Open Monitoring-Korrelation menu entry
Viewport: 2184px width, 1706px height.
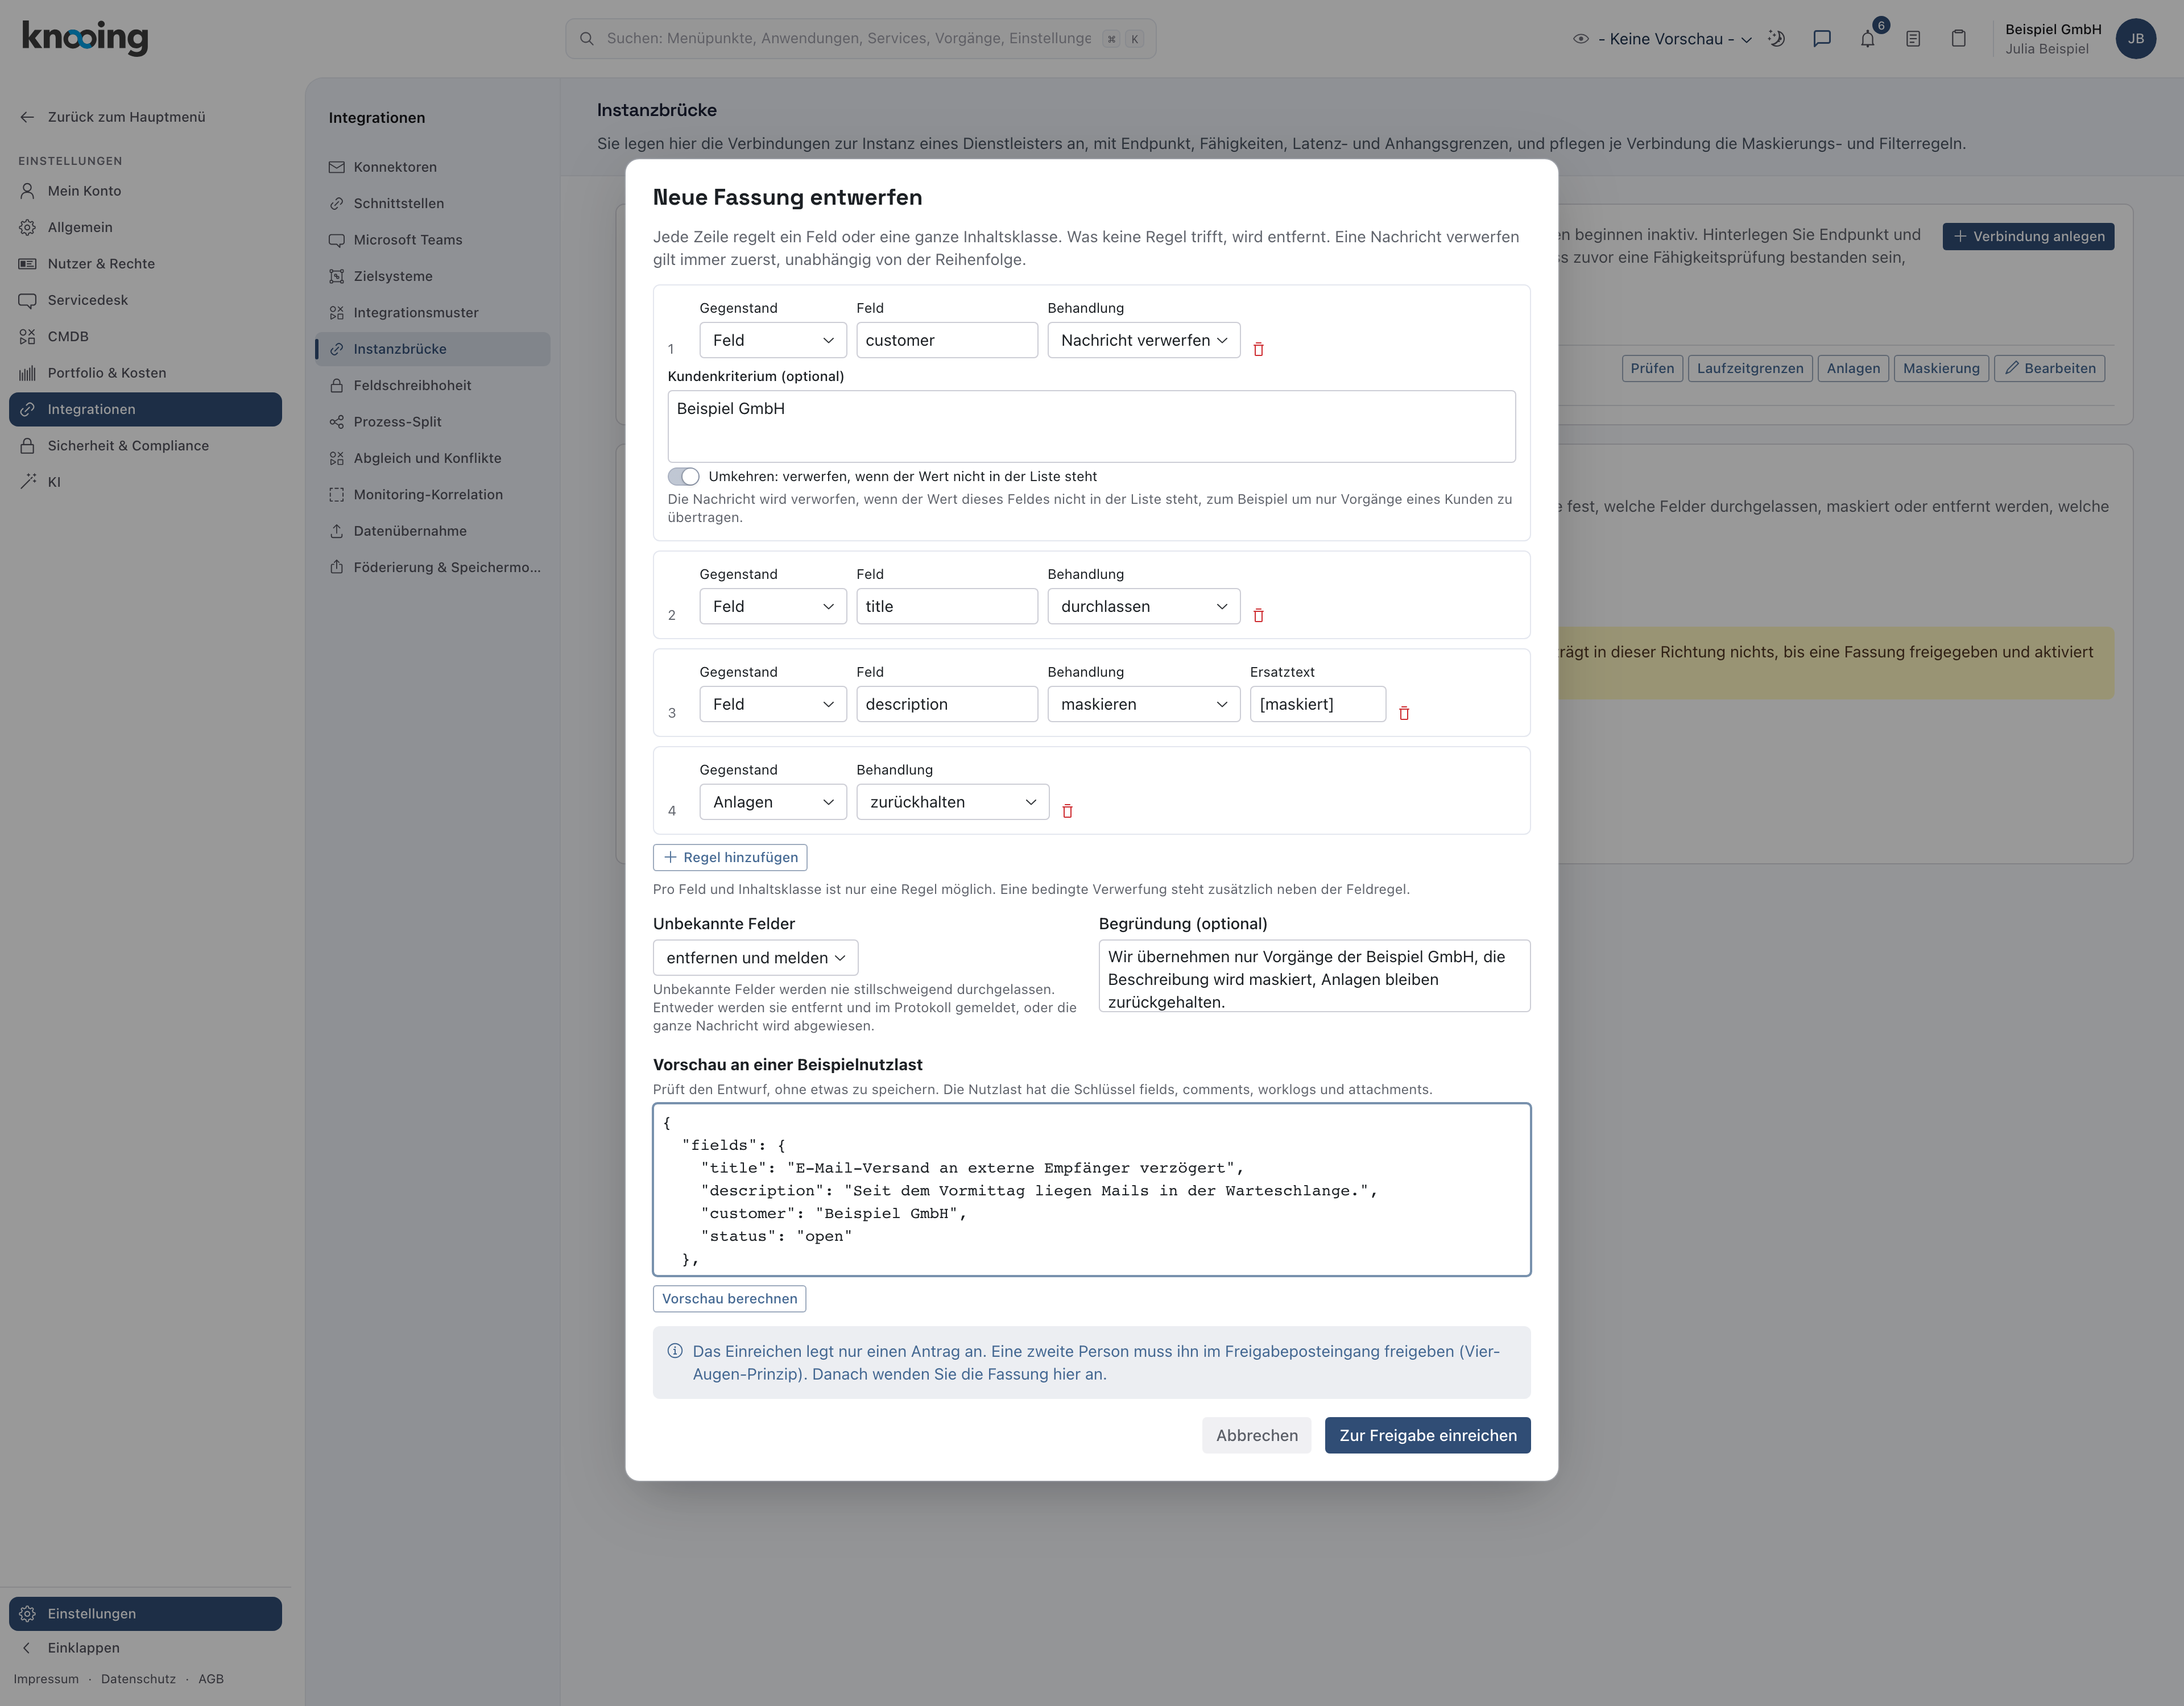(432, 494)
